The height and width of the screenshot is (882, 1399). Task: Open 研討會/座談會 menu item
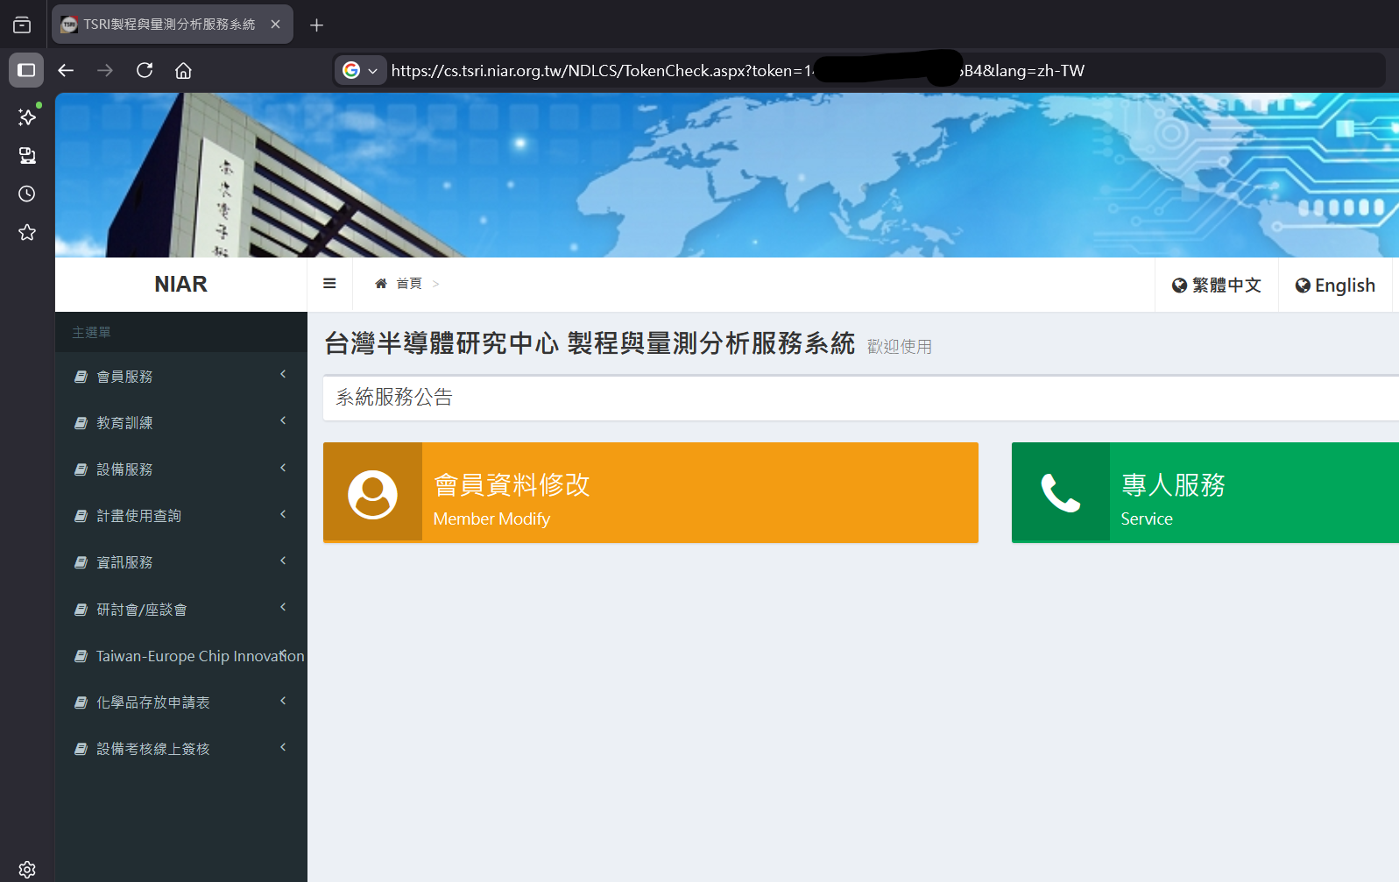(x=181, y=610)
